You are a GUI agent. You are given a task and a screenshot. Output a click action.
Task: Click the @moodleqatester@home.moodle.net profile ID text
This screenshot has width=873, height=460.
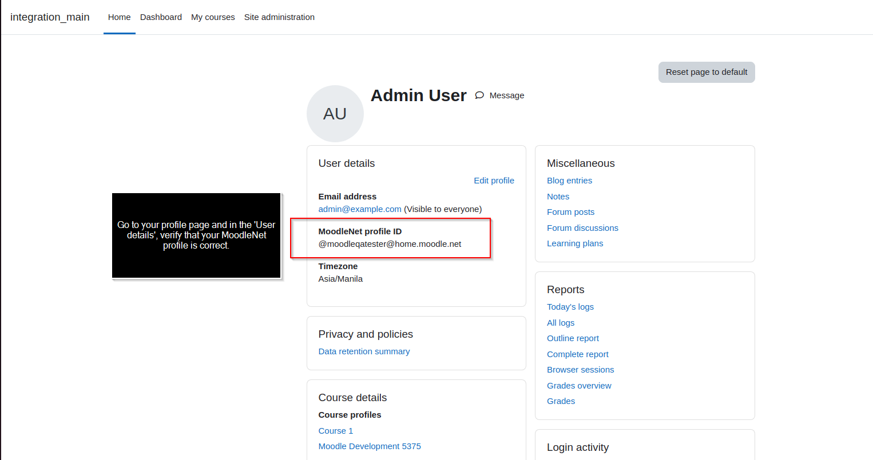(390, 244)
